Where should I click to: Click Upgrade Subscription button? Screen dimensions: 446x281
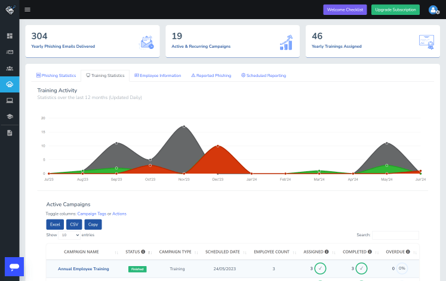tap(395, 10)
